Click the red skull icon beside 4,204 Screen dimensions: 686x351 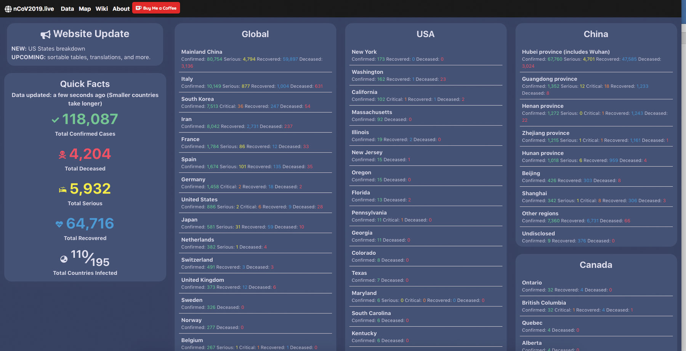pos(62,155)
